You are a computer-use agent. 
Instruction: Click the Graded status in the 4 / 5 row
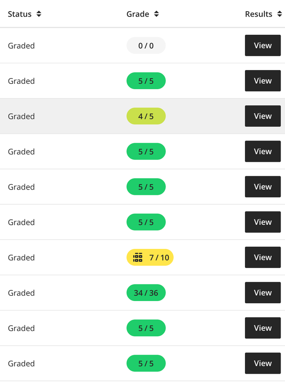(x=21, y=116)
